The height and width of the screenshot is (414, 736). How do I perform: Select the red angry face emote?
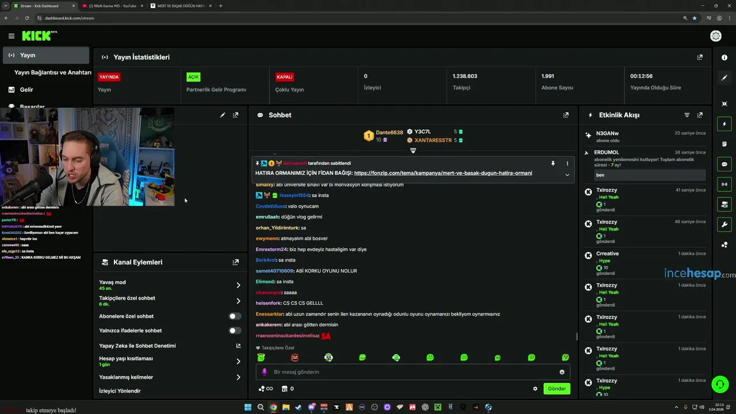[x=295, y=358]
